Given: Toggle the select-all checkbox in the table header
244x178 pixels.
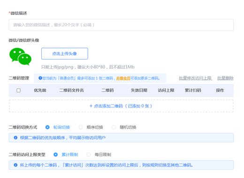Looking at the screenshot, I should point(18,90).
